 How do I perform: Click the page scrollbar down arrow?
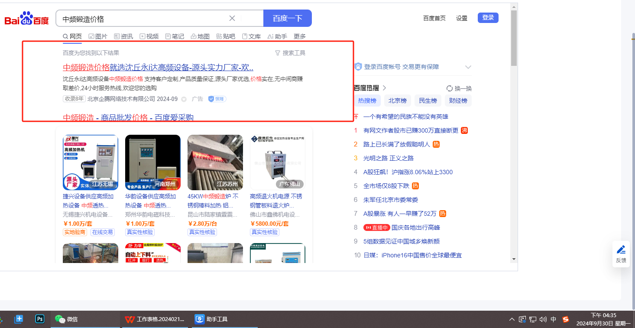click(514, 259)
